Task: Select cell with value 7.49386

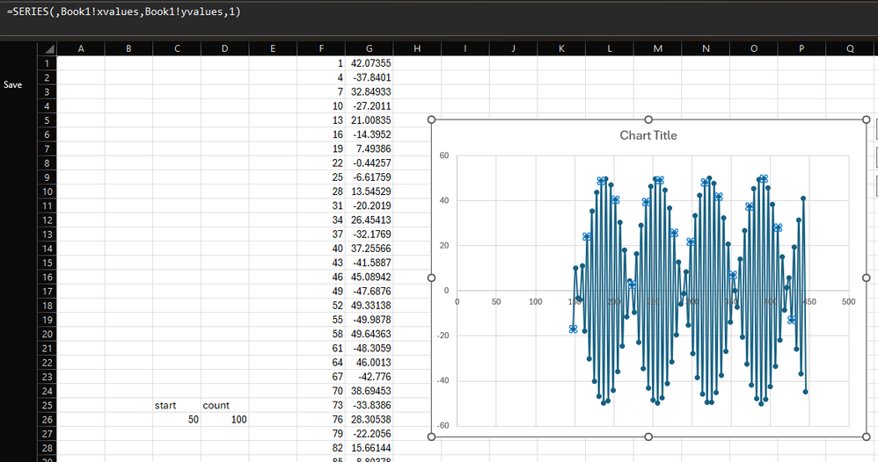Action: point(369,148)
